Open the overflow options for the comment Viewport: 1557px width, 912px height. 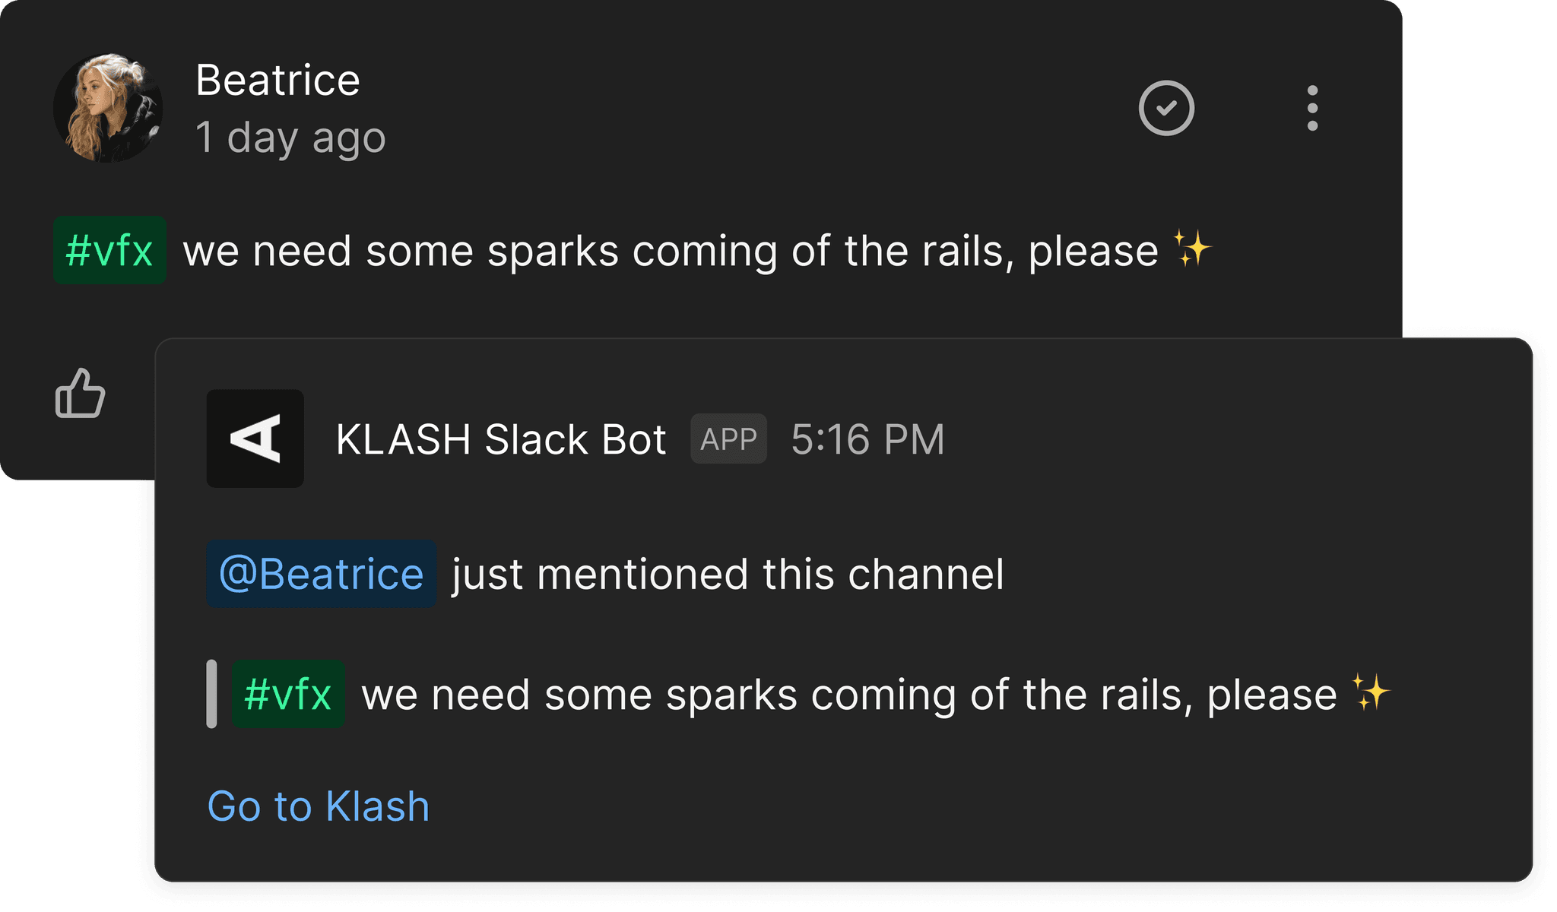(1311, 109)
